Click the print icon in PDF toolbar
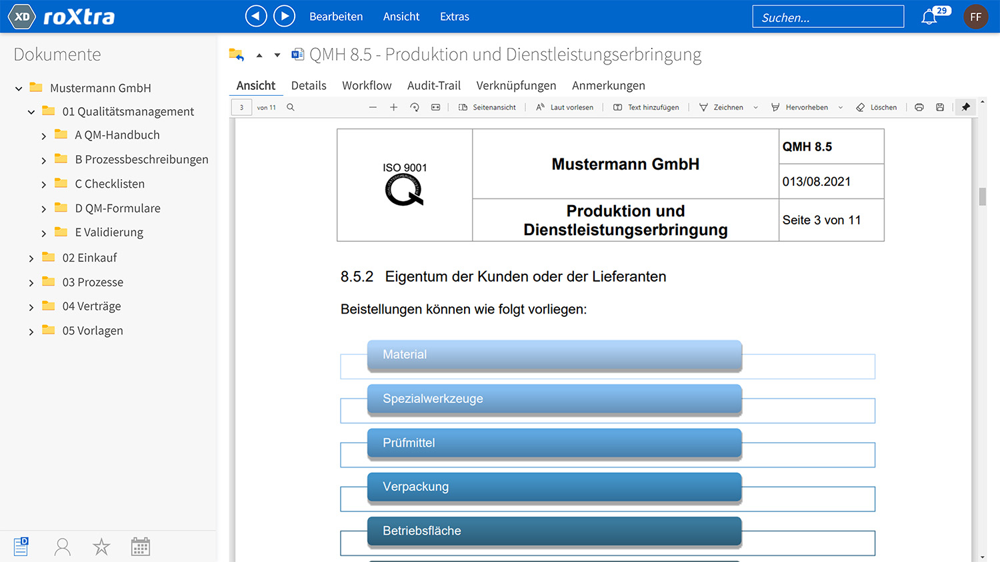Image resolution: width=1000 pixels, height=562 pixels. [919, 107]
